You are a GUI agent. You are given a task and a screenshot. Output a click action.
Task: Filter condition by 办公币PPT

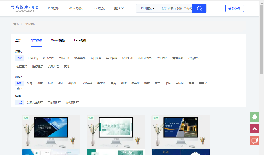click(72, 102)
